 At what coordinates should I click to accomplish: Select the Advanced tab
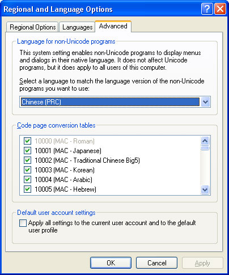[113, 26]
